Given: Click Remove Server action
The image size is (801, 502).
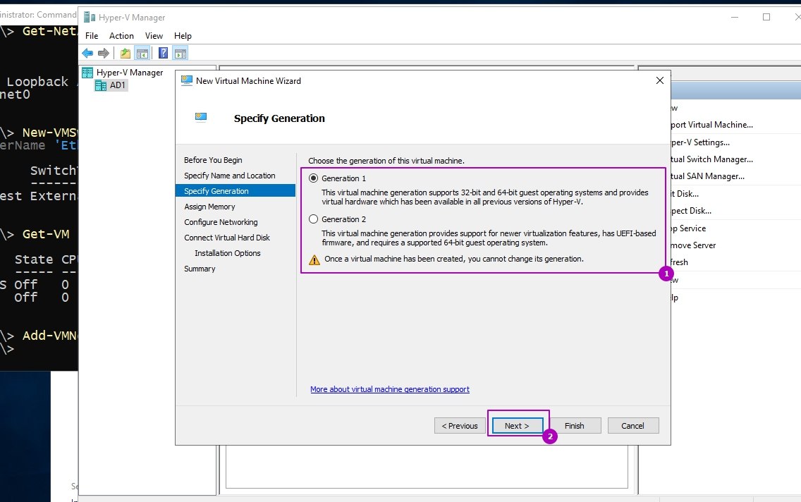Looking at the screenshot, I should 693,245.
